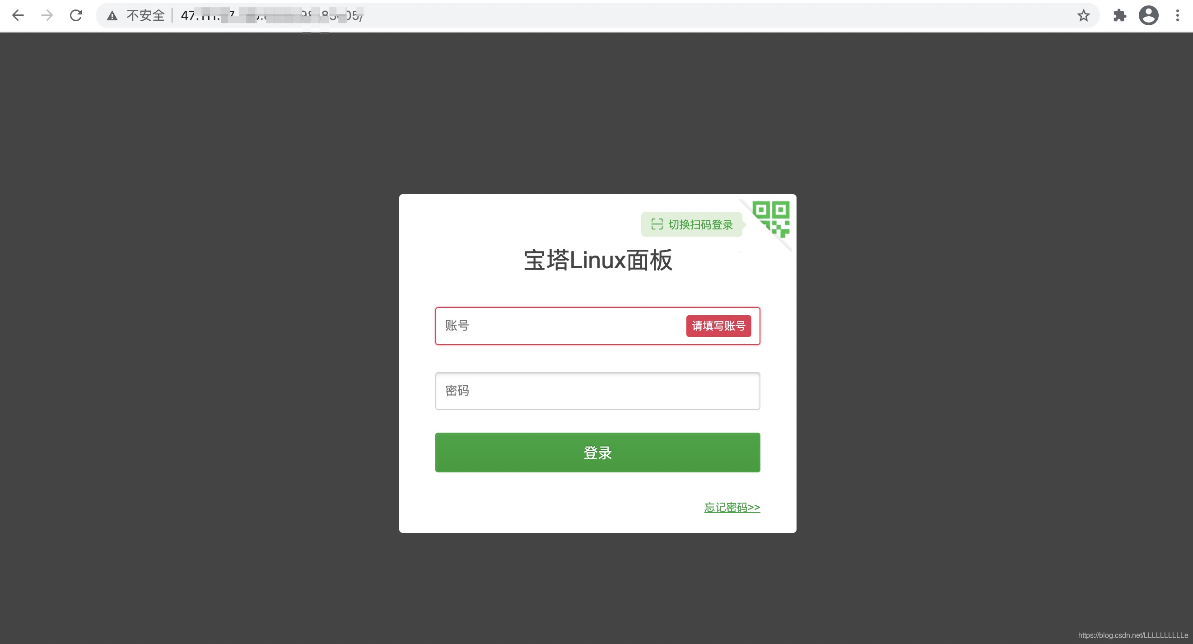Viewport: 1193px width, 644px height.
Task: Switch to QR code login via corner icon
Action: pos(771,219)
